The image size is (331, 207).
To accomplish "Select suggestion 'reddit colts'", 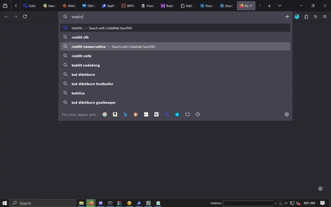I will click(175, 56).
